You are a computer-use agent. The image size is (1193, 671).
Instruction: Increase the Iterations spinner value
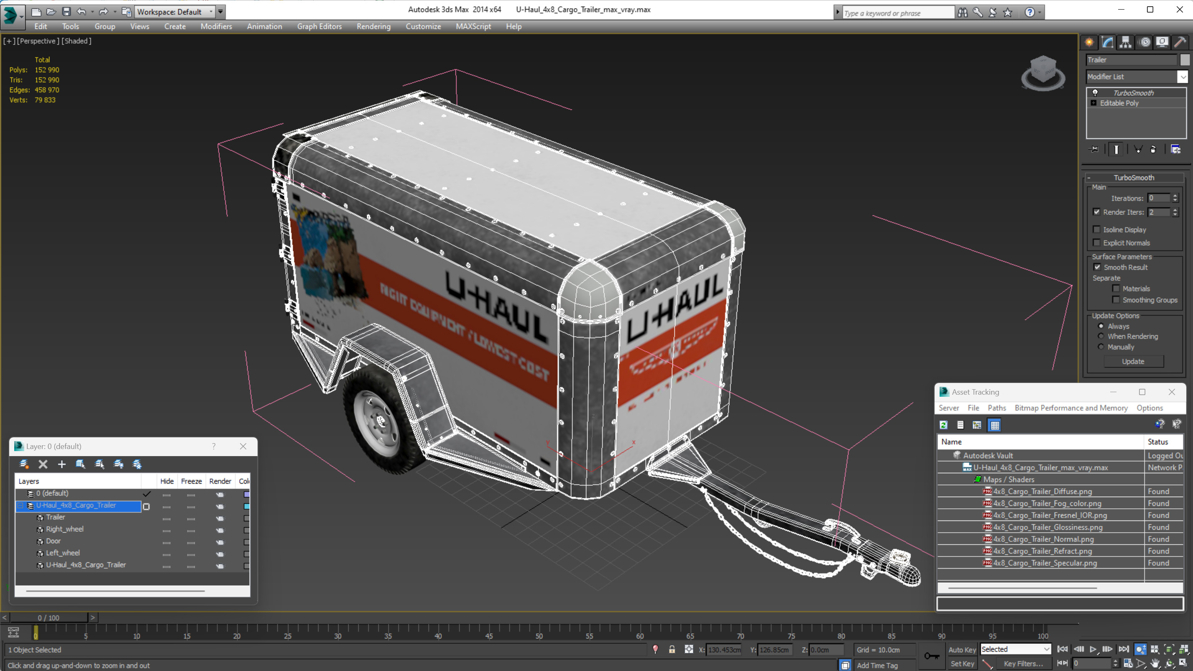coord(1175,195)
